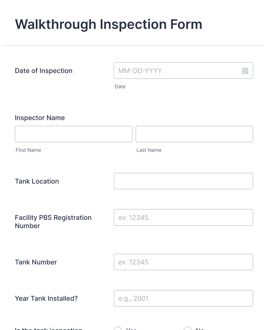Click the Last Name helper text
The image size is (268, 330).
click(149, 150)
